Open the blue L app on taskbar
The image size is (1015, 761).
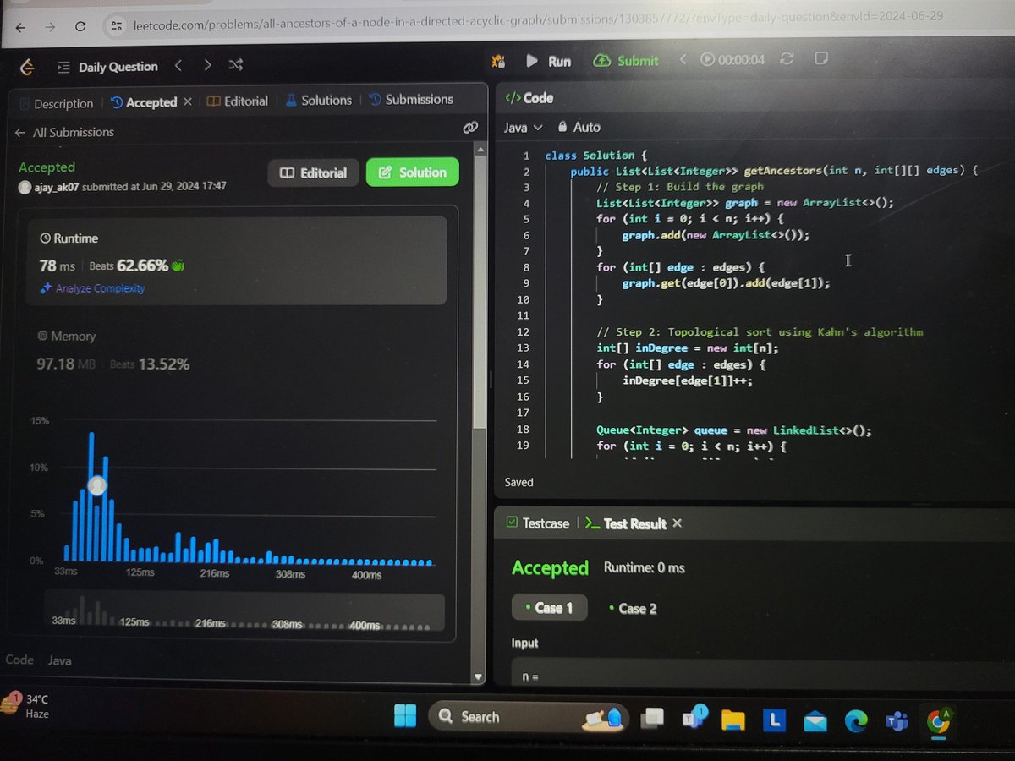point(774,720)
